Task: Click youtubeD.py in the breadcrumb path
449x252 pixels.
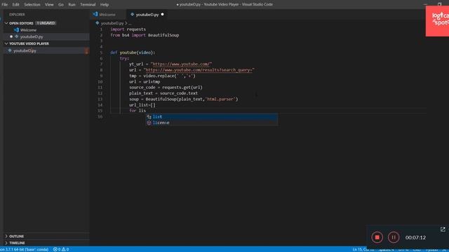Action: coord(112,23)
